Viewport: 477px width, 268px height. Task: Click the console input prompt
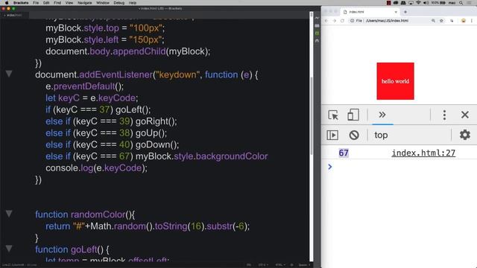[x=402, y=167]
